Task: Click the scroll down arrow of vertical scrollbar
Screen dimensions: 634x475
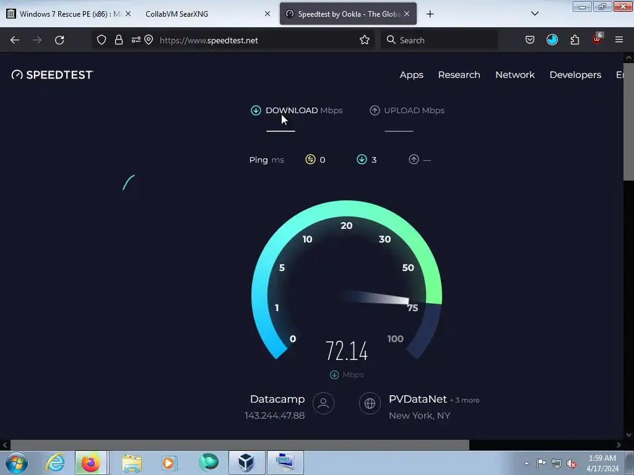Action: click(x=628, y=435)
